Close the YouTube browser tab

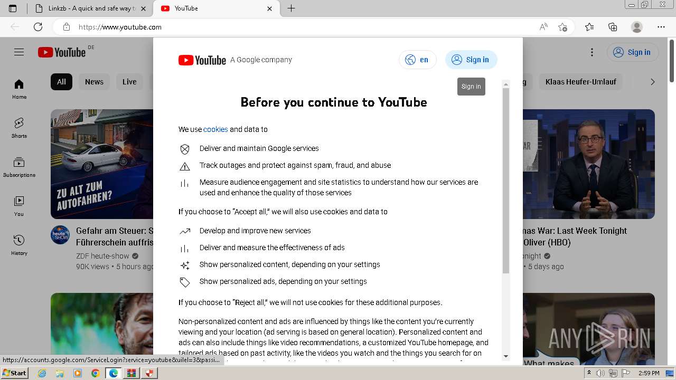270,8
